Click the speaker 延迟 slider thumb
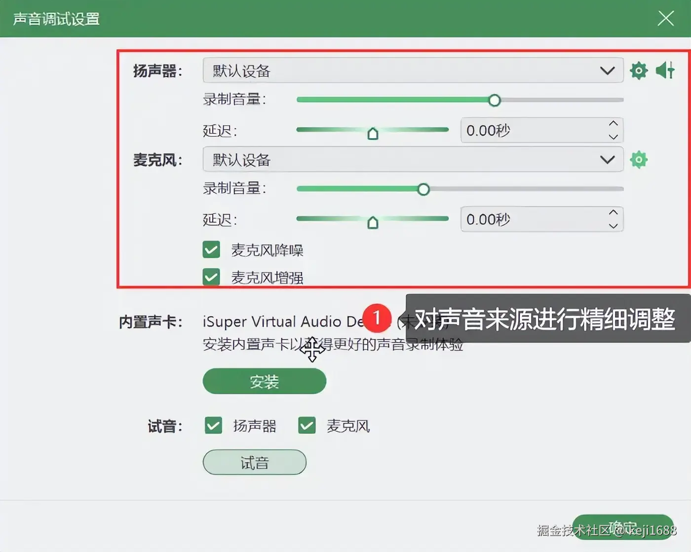 tap(373, 134)
